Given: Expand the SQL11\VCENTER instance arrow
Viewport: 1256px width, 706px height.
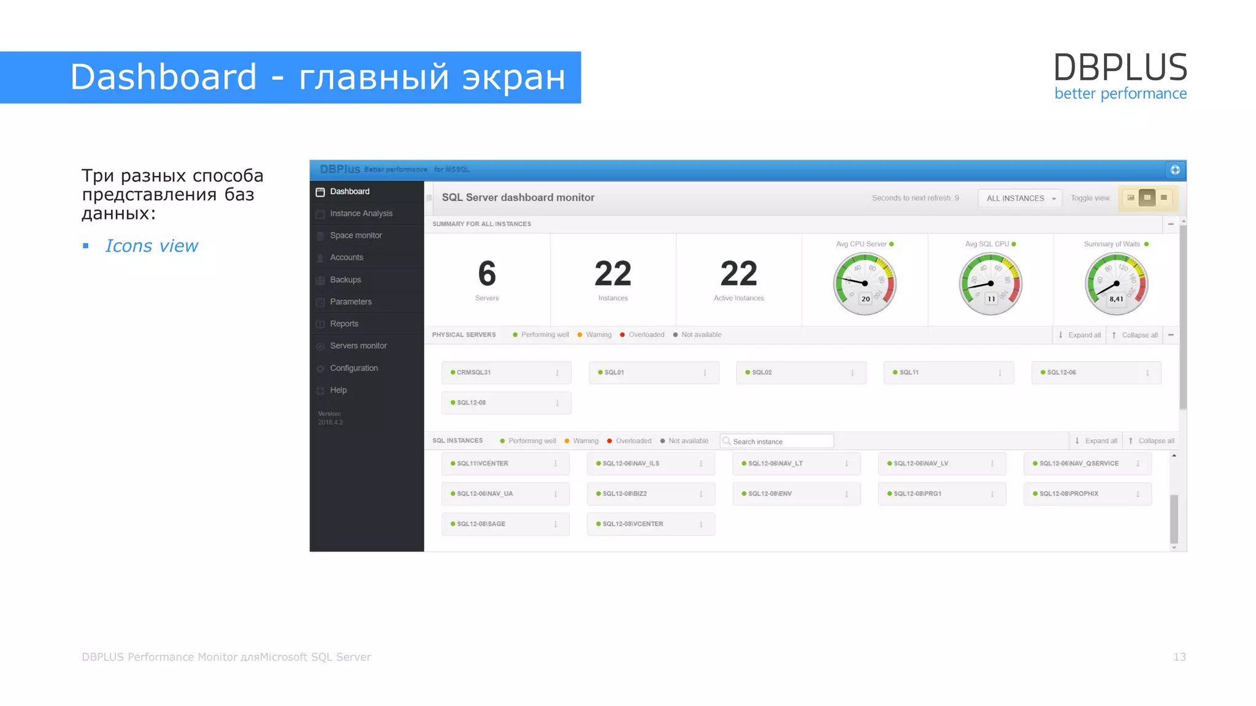Looking at the screenshot, I should pos(556,464).
